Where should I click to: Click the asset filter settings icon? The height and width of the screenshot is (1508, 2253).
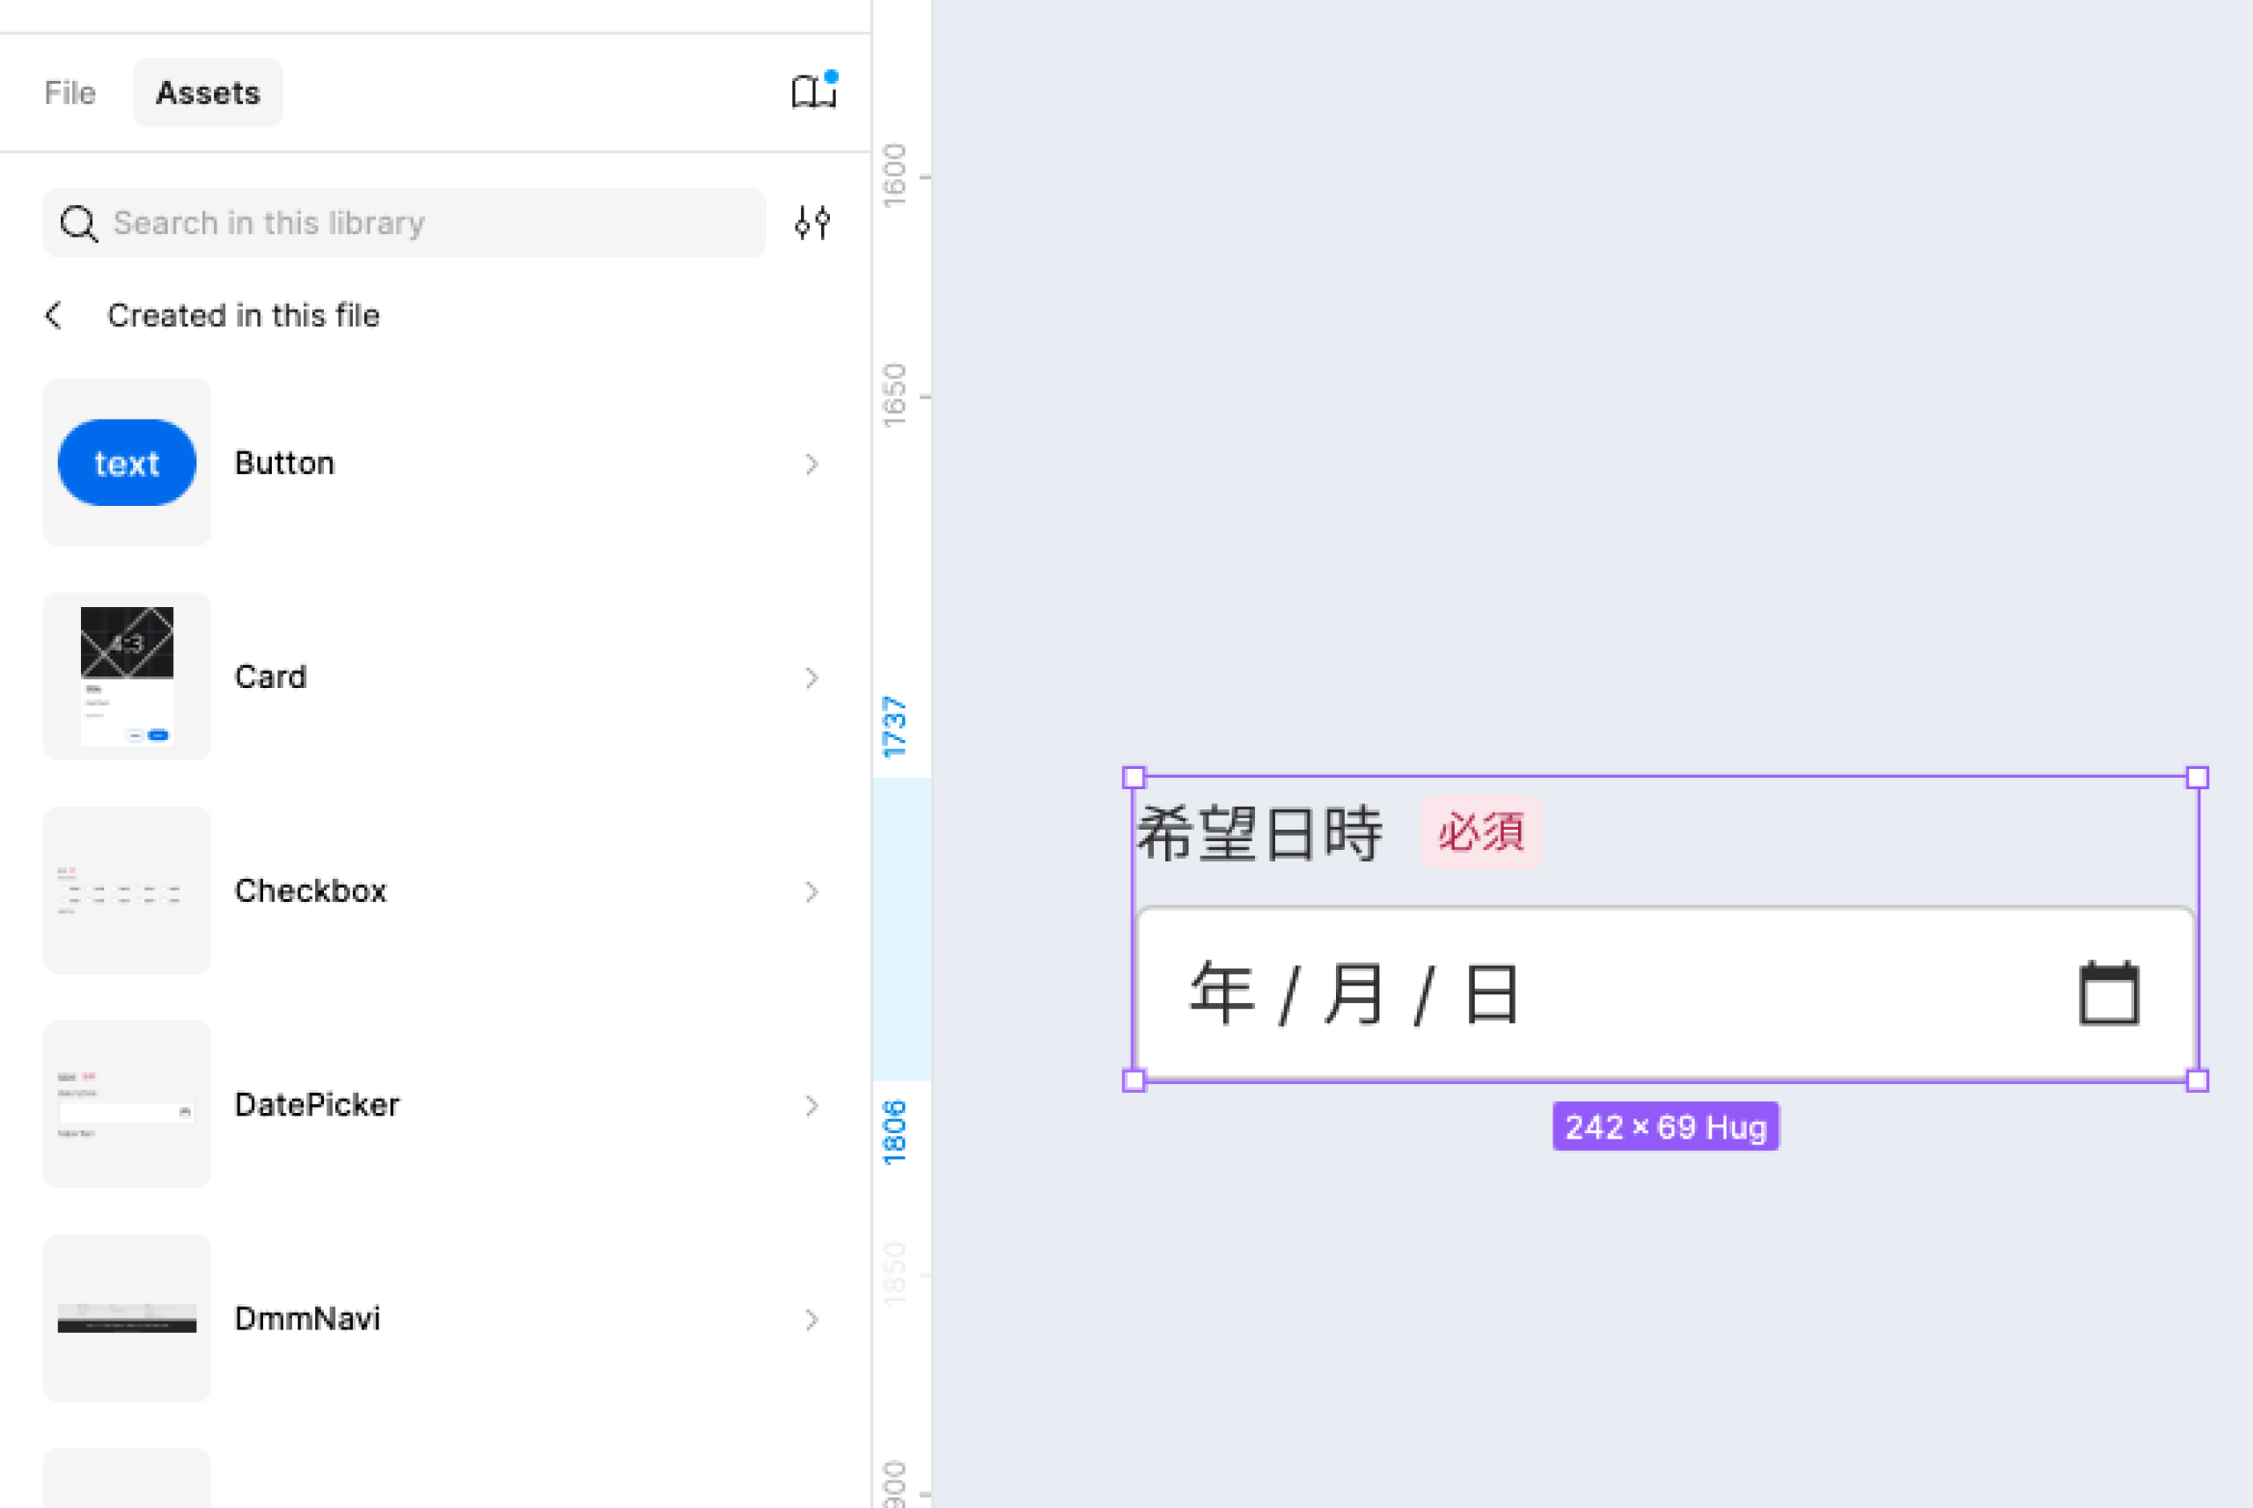tap(813, 223)
